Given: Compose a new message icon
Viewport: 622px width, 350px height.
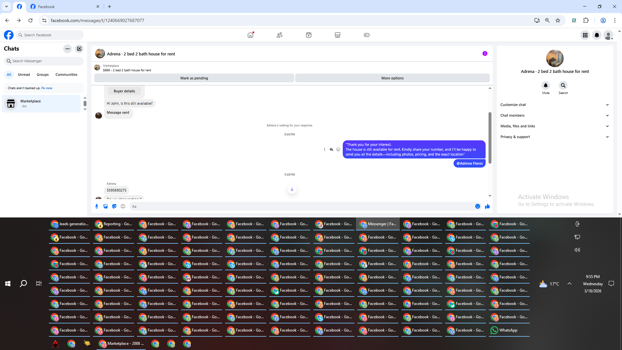Looking at the screenshot, I should [79, 49].
